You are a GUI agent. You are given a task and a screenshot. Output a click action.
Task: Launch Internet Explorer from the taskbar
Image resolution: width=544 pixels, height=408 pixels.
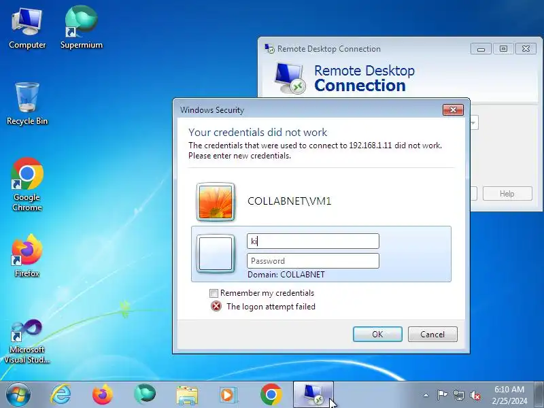61,395
